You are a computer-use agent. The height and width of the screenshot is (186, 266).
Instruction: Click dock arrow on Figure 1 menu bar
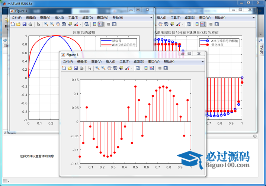point(151,17)
